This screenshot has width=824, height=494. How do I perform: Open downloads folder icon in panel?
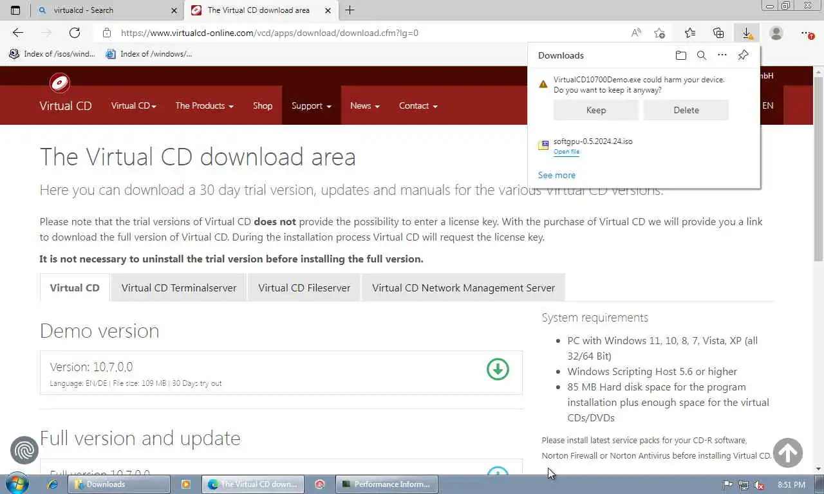pos(681,55)
